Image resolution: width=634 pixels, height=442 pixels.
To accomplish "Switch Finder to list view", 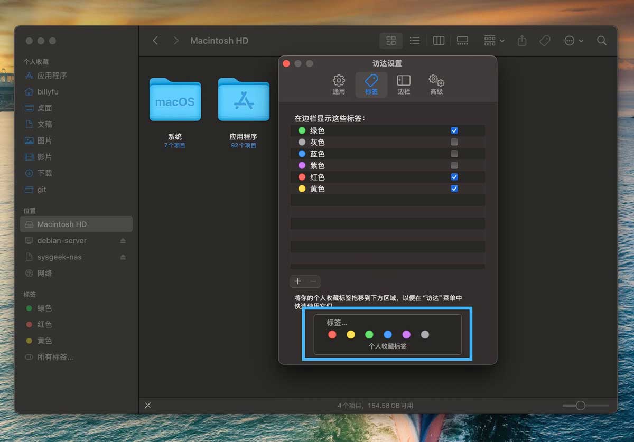I will coord(415,41).
